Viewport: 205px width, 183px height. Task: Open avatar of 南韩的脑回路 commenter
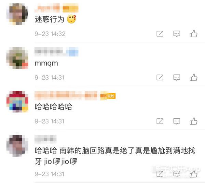coord(17,146)
